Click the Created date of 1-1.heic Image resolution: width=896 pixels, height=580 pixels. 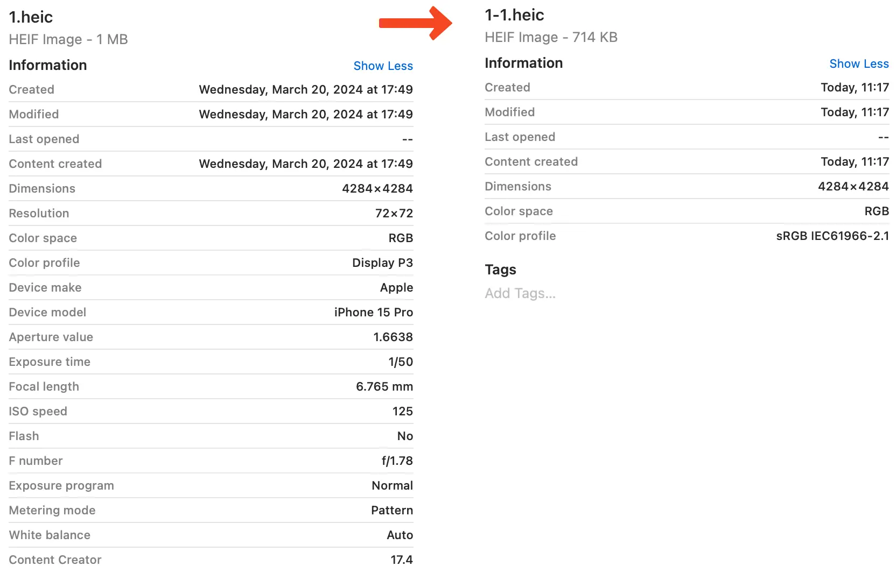tap(854, 87)
